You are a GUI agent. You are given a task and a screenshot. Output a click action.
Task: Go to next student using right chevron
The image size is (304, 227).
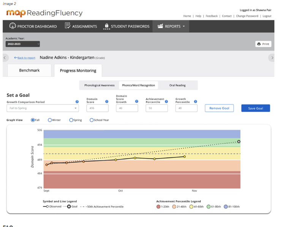(272, 58)
